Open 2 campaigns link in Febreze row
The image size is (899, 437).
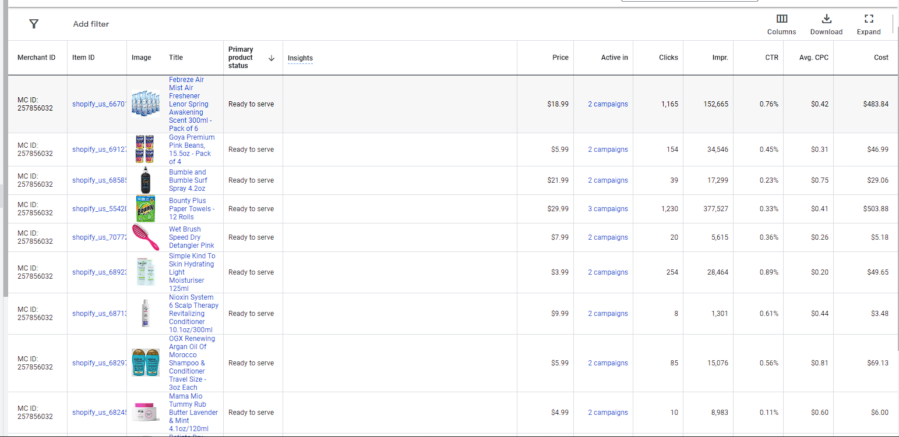[x=608, y=104]
